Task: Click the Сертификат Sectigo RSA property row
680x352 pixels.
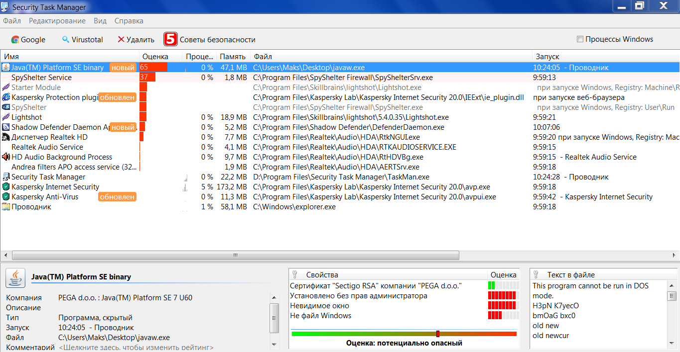Action: point(404,286)
